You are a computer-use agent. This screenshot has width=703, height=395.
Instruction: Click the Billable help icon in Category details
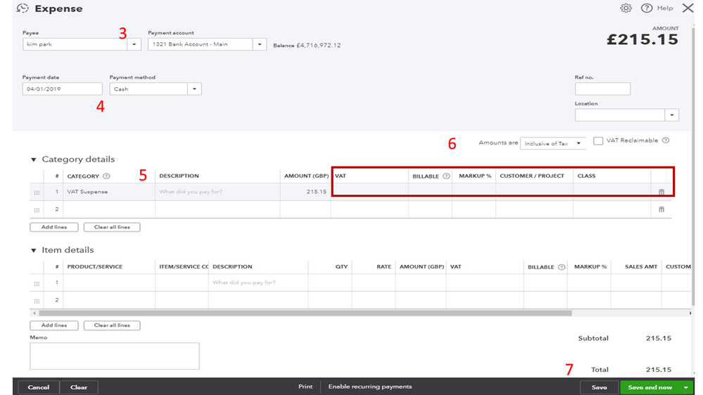pyautogui.click(x=446, y=176)
